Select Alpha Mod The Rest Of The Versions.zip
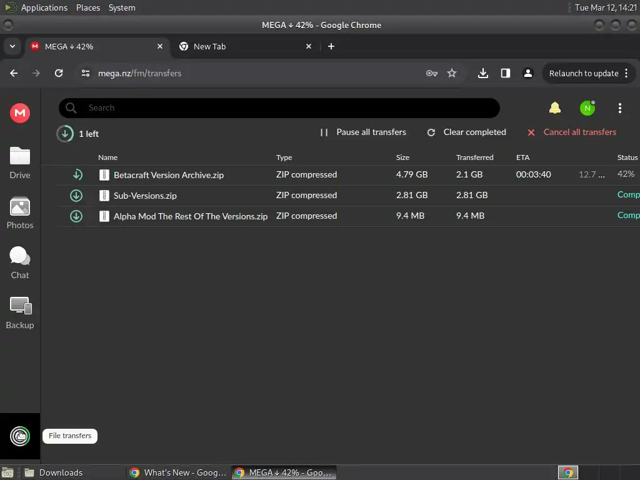640x480 pixels. pyautogui.click(x=191, y=216)
